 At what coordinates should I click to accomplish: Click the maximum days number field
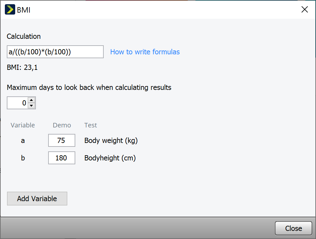(18, 103)
